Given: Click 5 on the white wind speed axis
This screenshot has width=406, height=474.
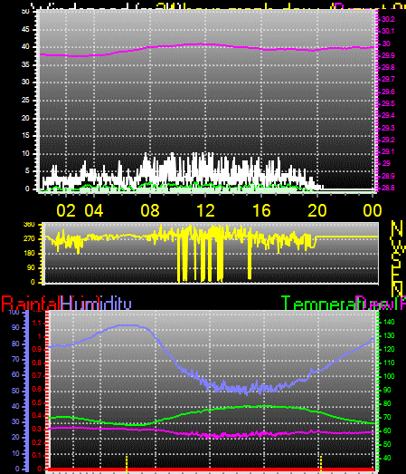Looking at the screenshot, I should [x=27, y=171].
